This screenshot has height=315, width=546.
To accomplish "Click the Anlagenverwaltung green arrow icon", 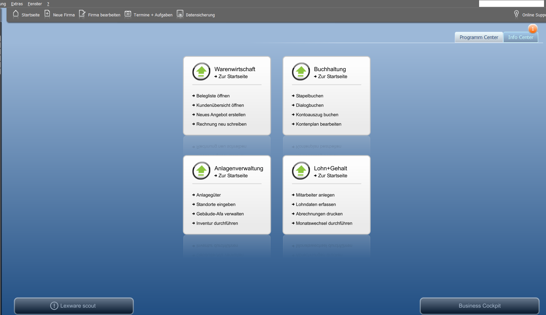I will 201,170.
